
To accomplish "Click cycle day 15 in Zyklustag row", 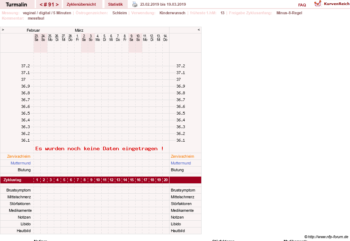I will tap(132, 180).
